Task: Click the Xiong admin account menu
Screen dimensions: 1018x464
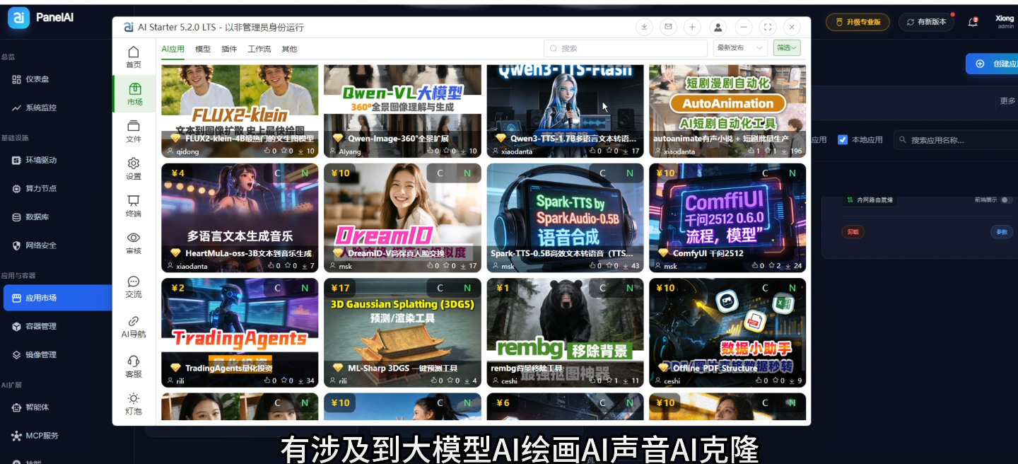Action: point(1005,22)
